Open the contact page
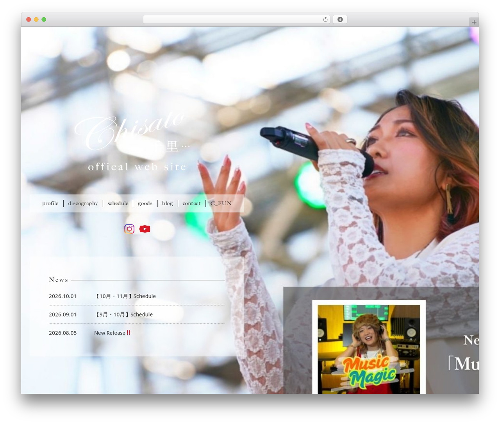The height and width of the screenshot is (424, 500). point(191,203)
